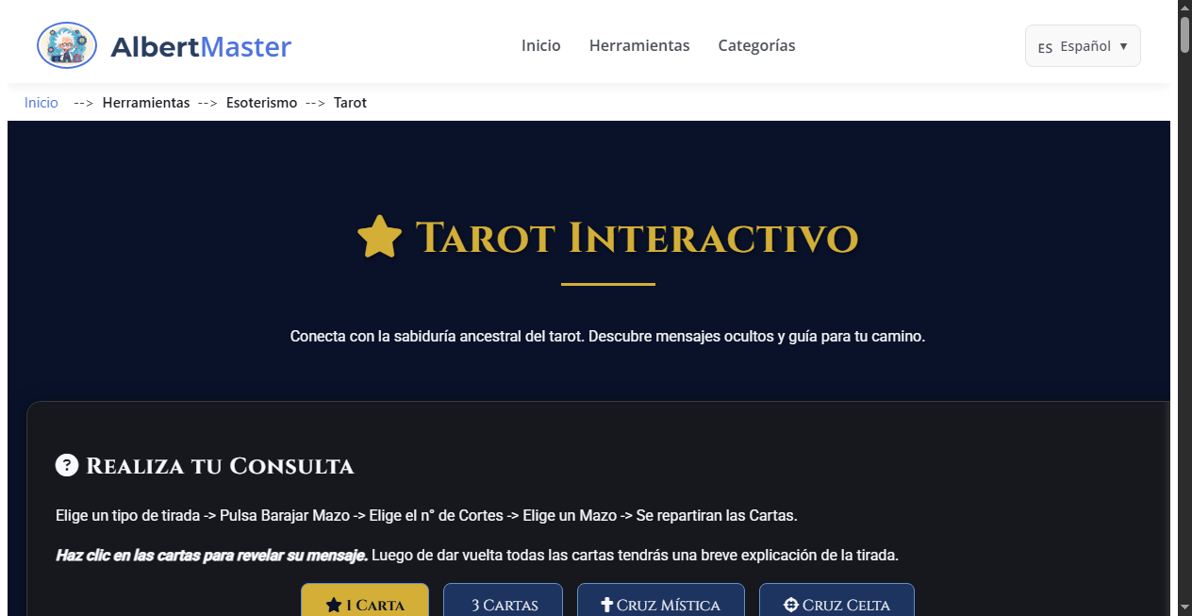Click the chevron arrow next to Español
1192x616 pixels.
(1123, 45)
